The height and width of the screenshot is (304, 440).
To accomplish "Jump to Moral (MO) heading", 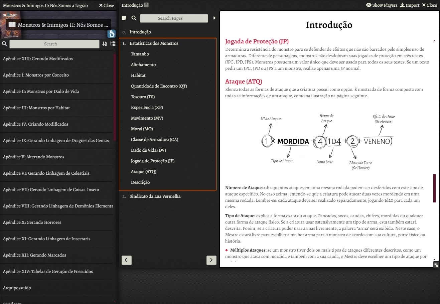I will [x=142, y=129].
